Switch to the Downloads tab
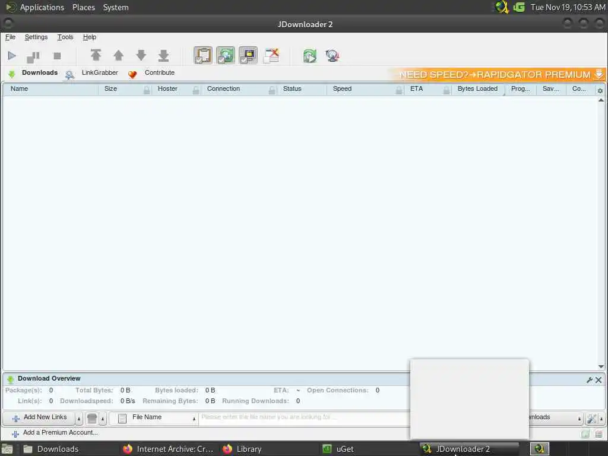This screenshot has width=608, height=456. point(33,73)
